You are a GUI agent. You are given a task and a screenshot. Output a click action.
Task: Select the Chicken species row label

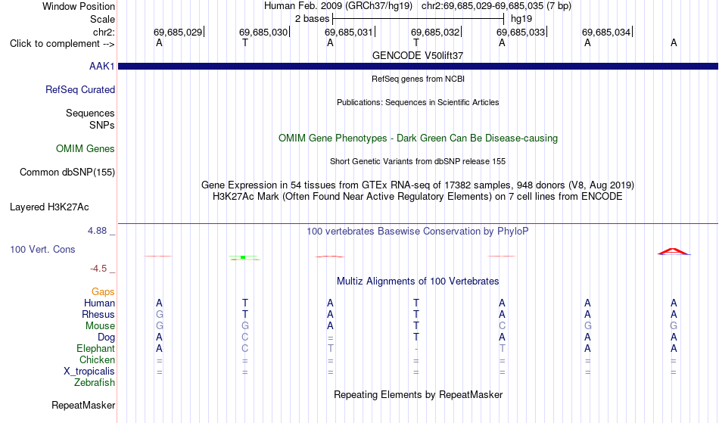click(97, 360)
